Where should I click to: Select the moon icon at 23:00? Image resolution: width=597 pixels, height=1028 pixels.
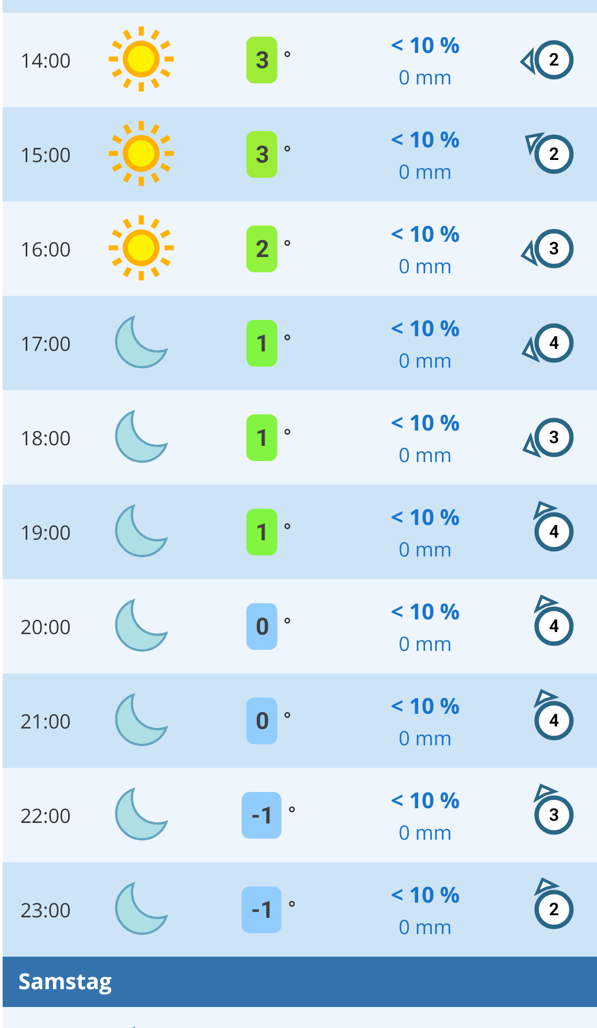(x=141, y=909)
